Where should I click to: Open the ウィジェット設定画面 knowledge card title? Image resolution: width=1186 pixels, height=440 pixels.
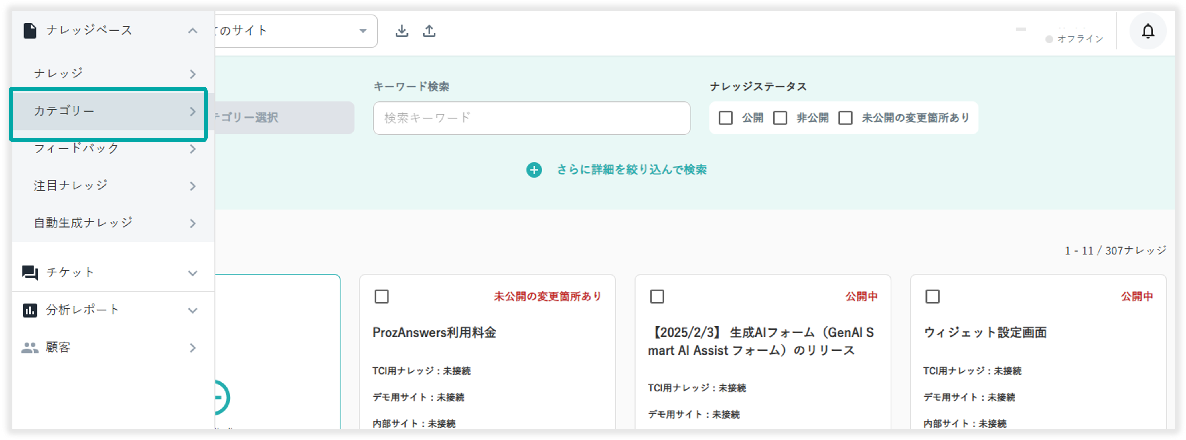pyautogui.click(x=985, y=333)
